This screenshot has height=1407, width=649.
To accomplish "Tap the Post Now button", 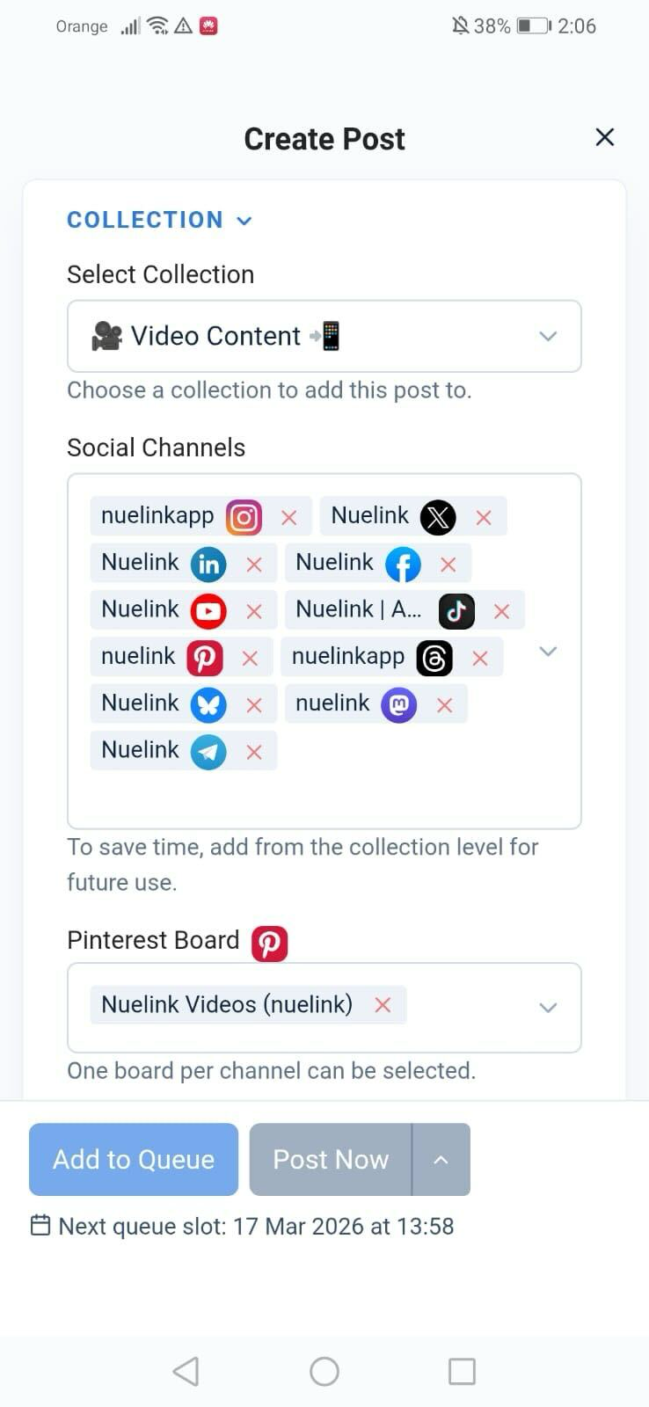I will click(x=331, y=1160).
